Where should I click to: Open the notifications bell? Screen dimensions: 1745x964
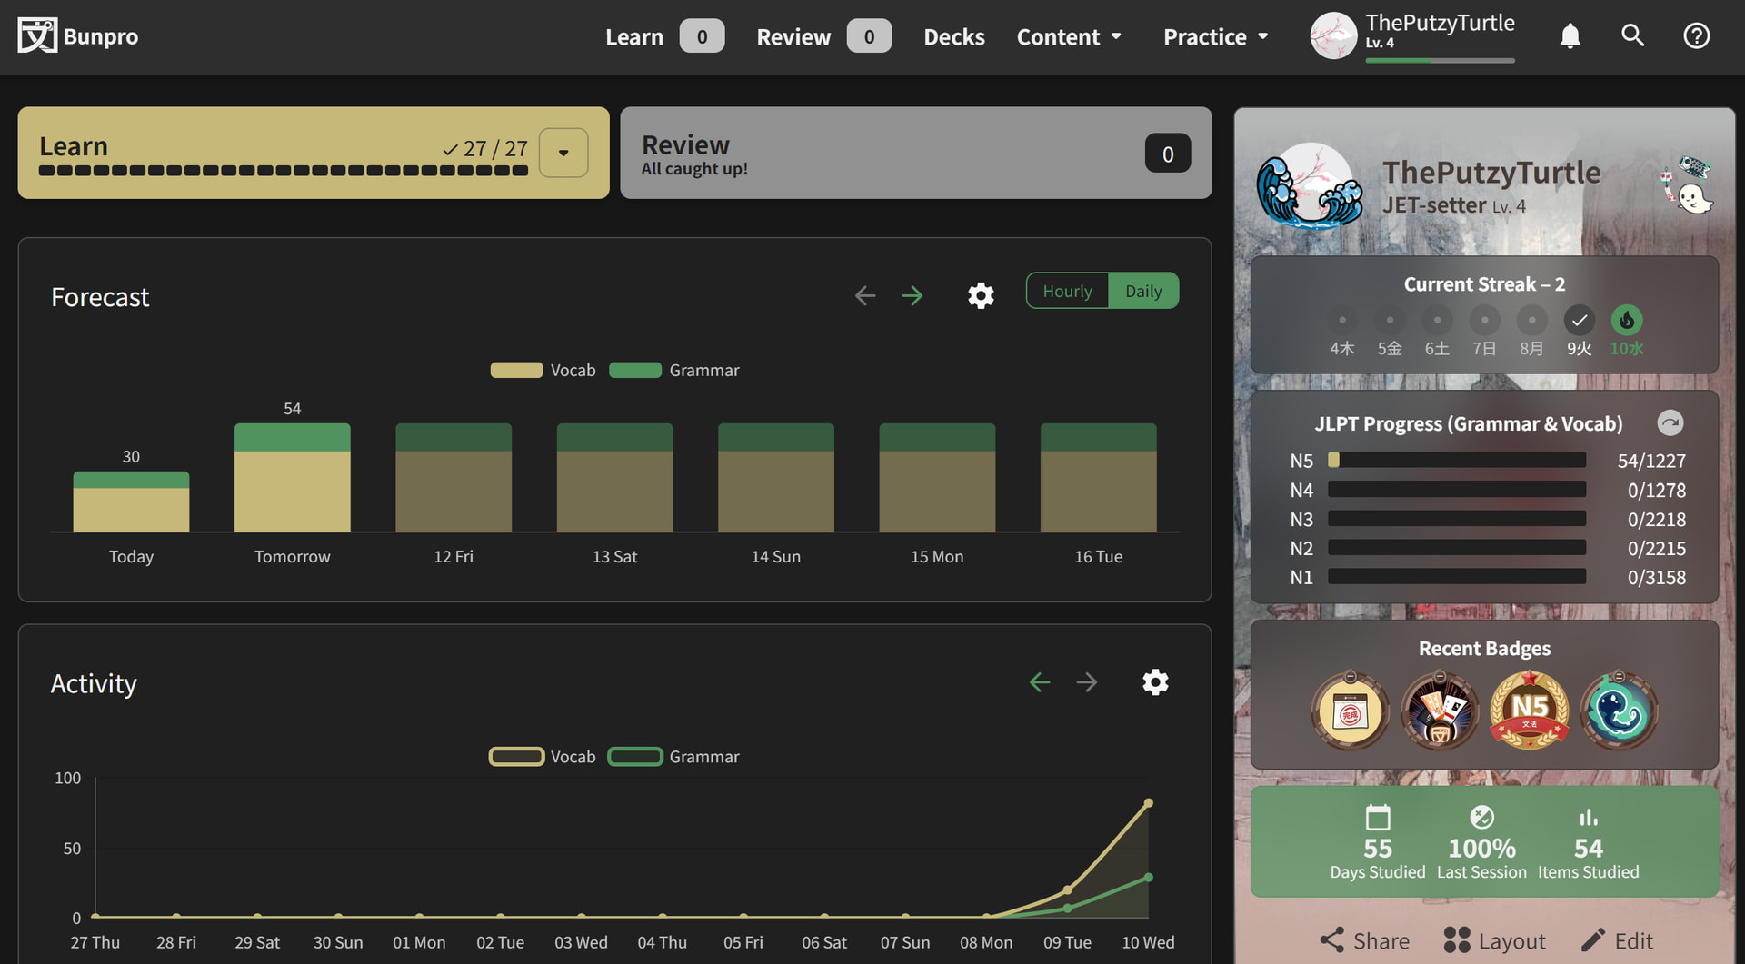(x=1570, y=36)
